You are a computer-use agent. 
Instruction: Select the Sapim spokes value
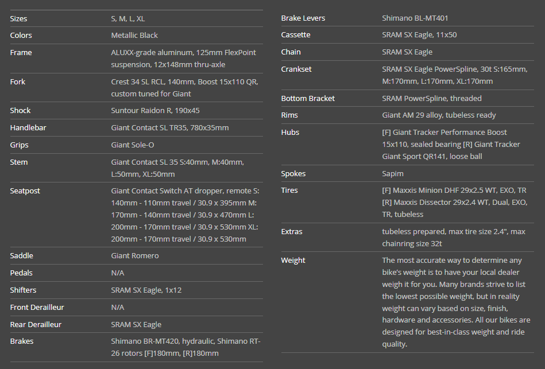coord(393,174)
